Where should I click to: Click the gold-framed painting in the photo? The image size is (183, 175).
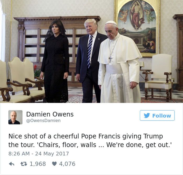coord(137,28)
